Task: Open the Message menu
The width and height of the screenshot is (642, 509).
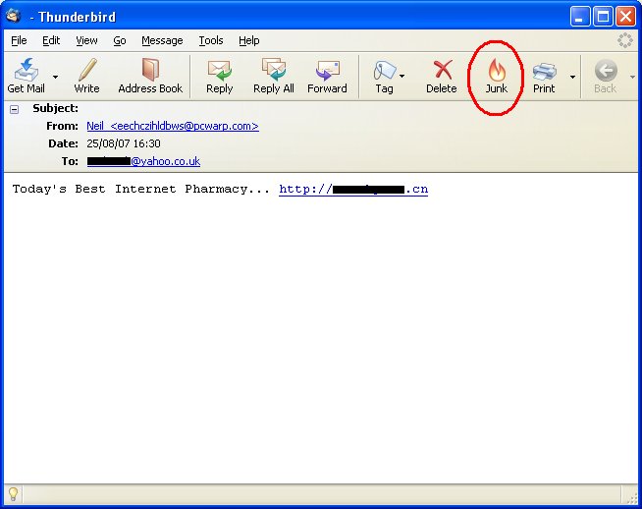Action: (x=162, y=40)
